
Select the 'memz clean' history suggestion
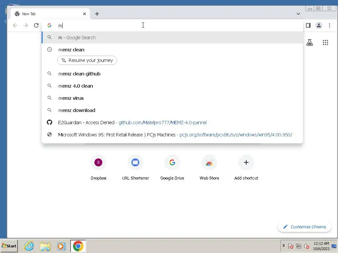(x=172, y=49)
